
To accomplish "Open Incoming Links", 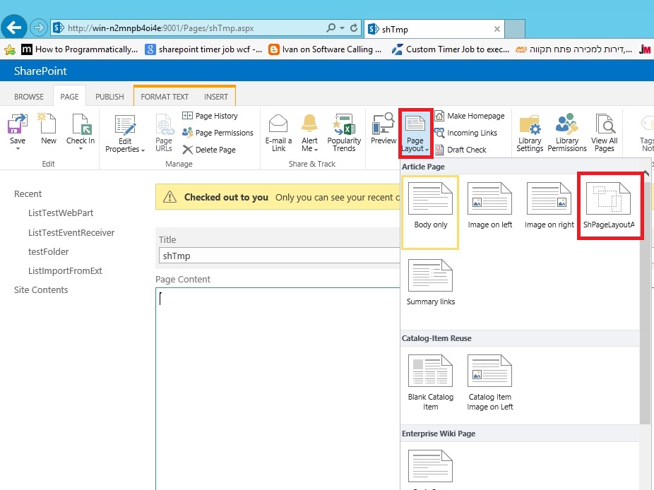I will click(x=466, y=133).
